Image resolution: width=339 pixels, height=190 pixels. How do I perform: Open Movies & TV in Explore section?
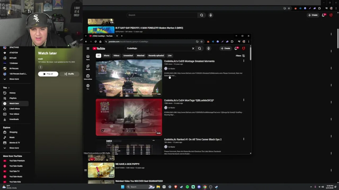point(15,143)
